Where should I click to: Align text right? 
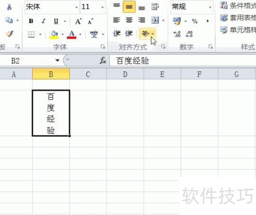tap(142, 20)
